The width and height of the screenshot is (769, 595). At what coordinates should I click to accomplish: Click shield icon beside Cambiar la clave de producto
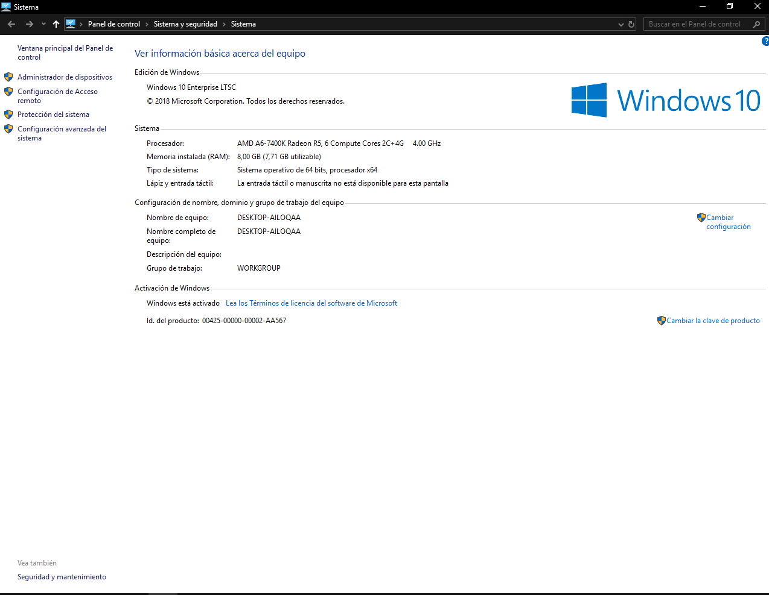click(x=662, y=321)
